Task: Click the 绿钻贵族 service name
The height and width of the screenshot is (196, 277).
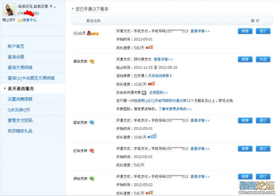Action: (80, 179)
